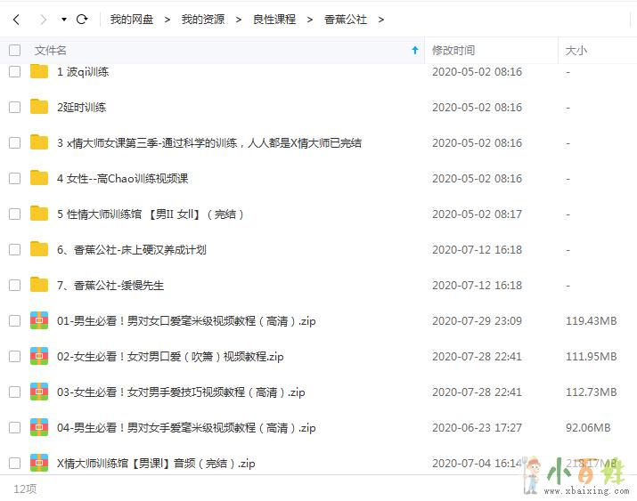Go to 我的资源 in the breadcrumb

[203, 19]
